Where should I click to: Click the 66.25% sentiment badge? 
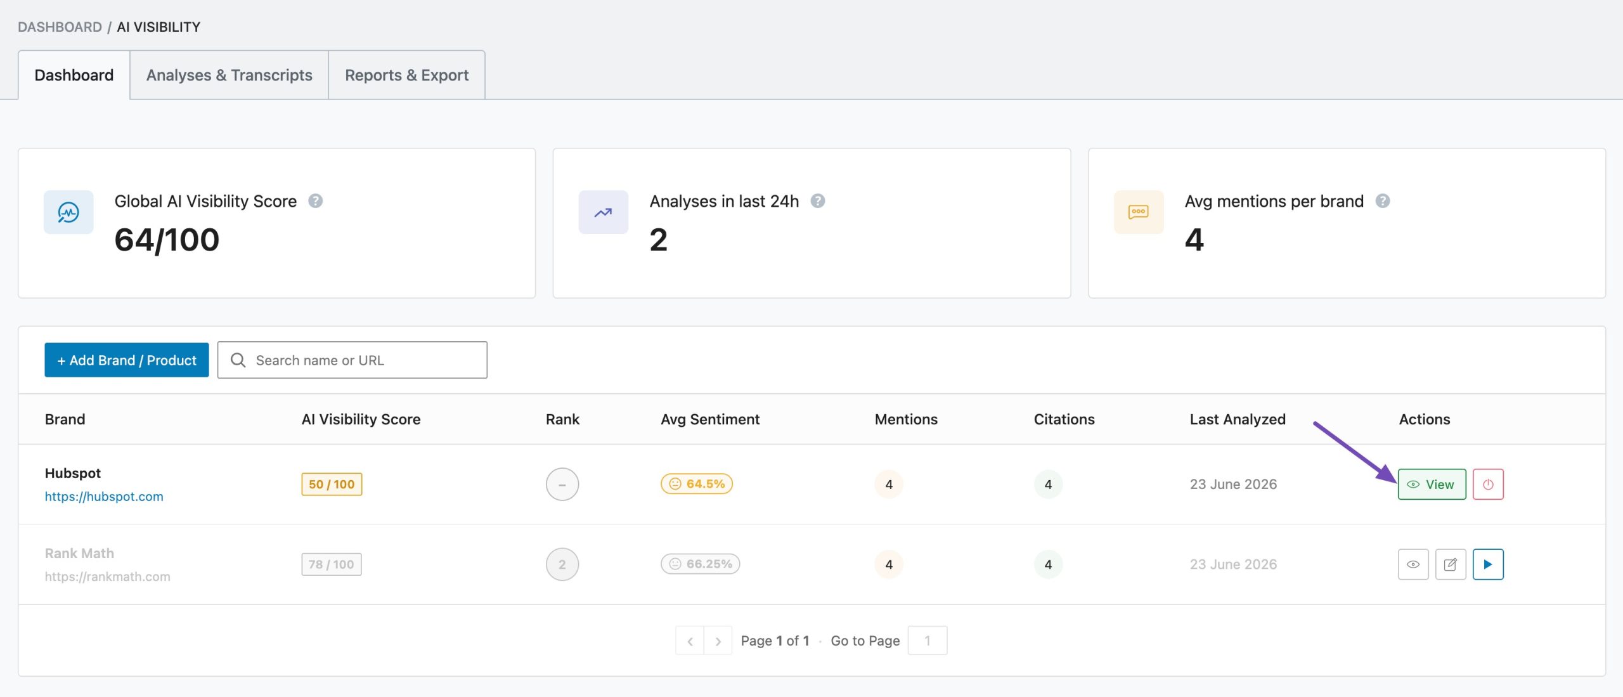(x=701, y=564)
